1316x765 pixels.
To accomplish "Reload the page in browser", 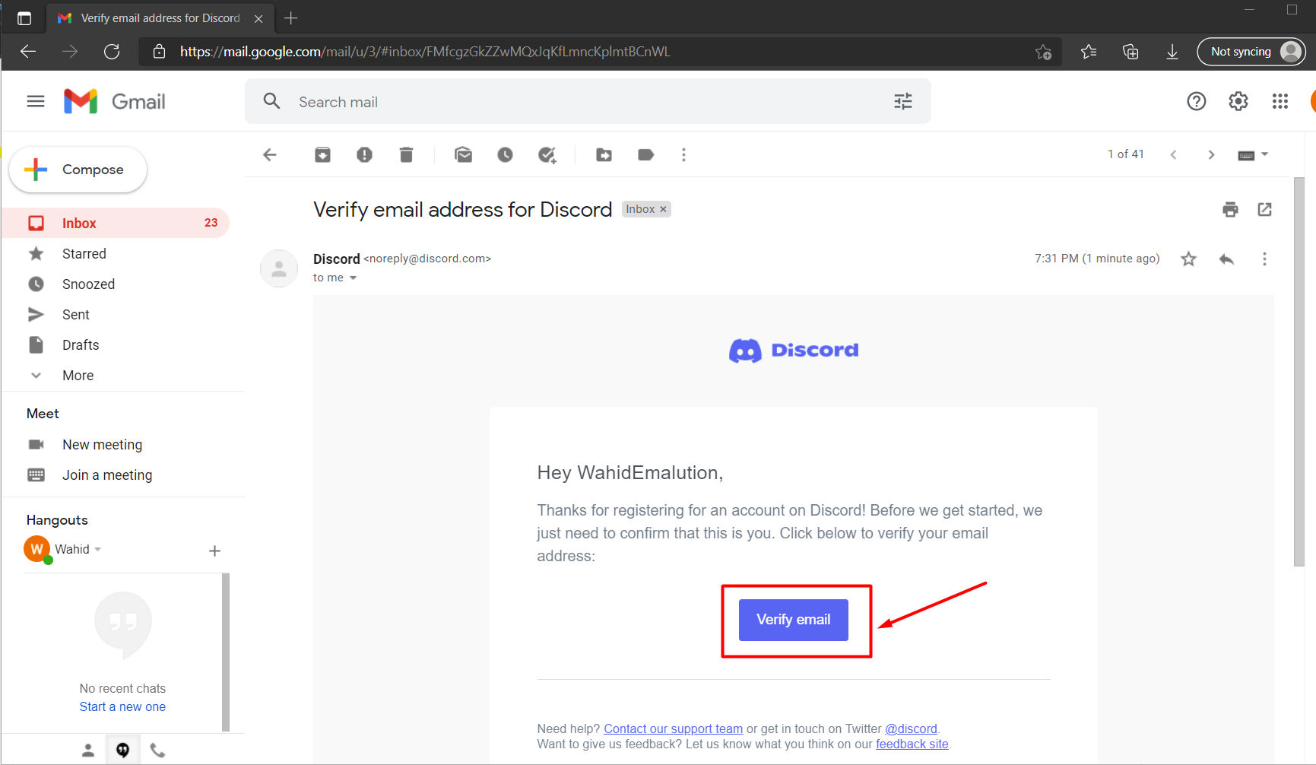I will 112,52.
